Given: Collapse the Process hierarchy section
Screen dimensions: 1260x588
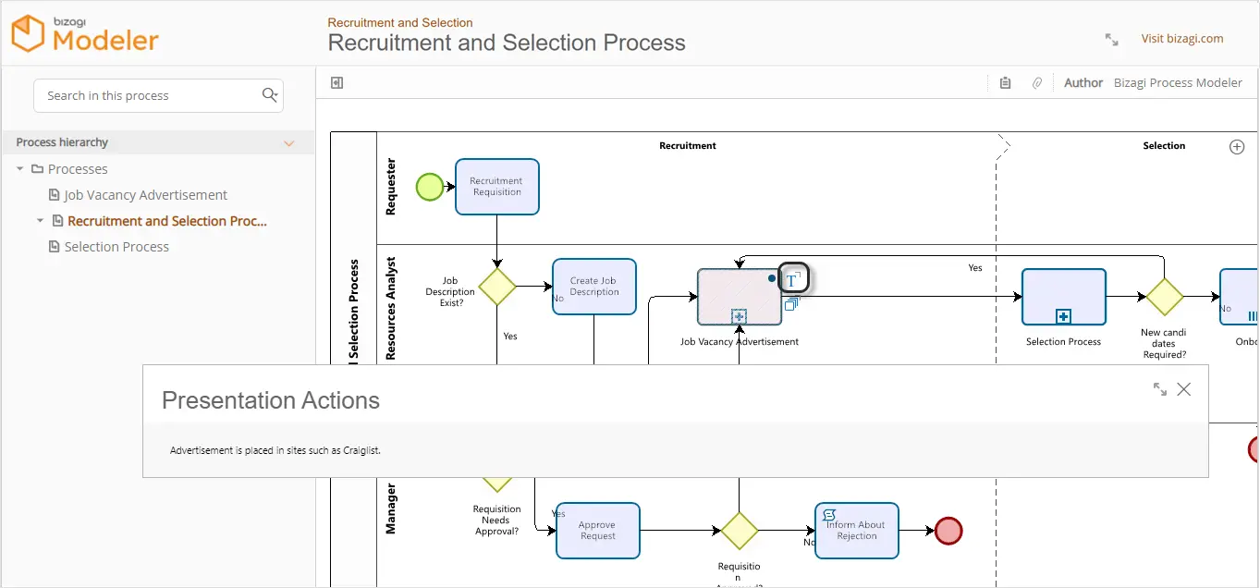Looking at the screenshot, I should (289, 143).
